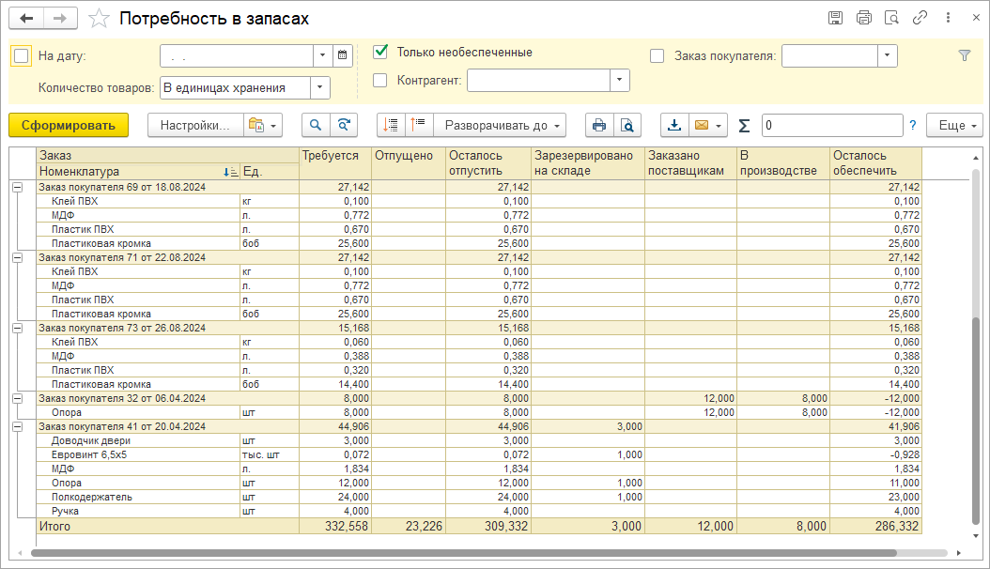Screen dimensions: 990x569
Task: Copy link with the chain icon
Action: [920, 18]
